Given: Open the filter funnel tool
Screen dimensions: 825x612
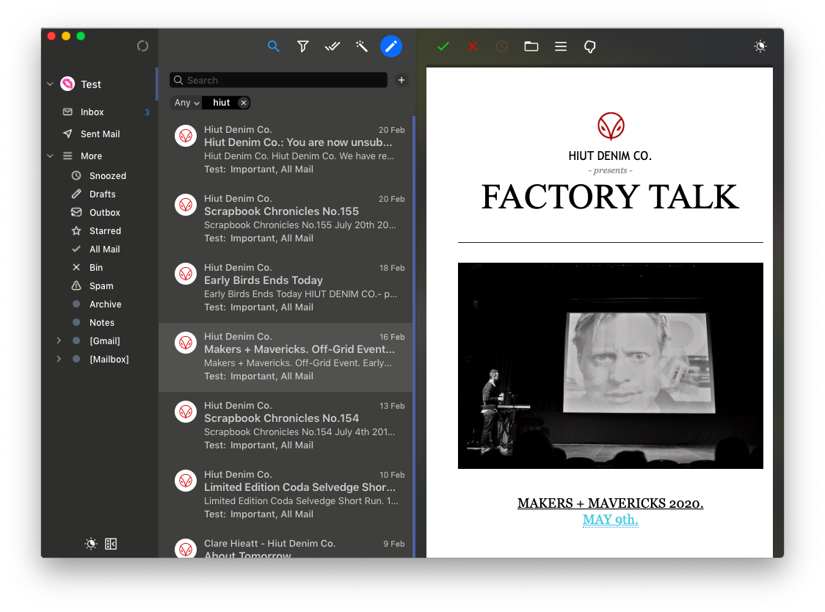Looking at the screenshot, I should pos(302,46).
